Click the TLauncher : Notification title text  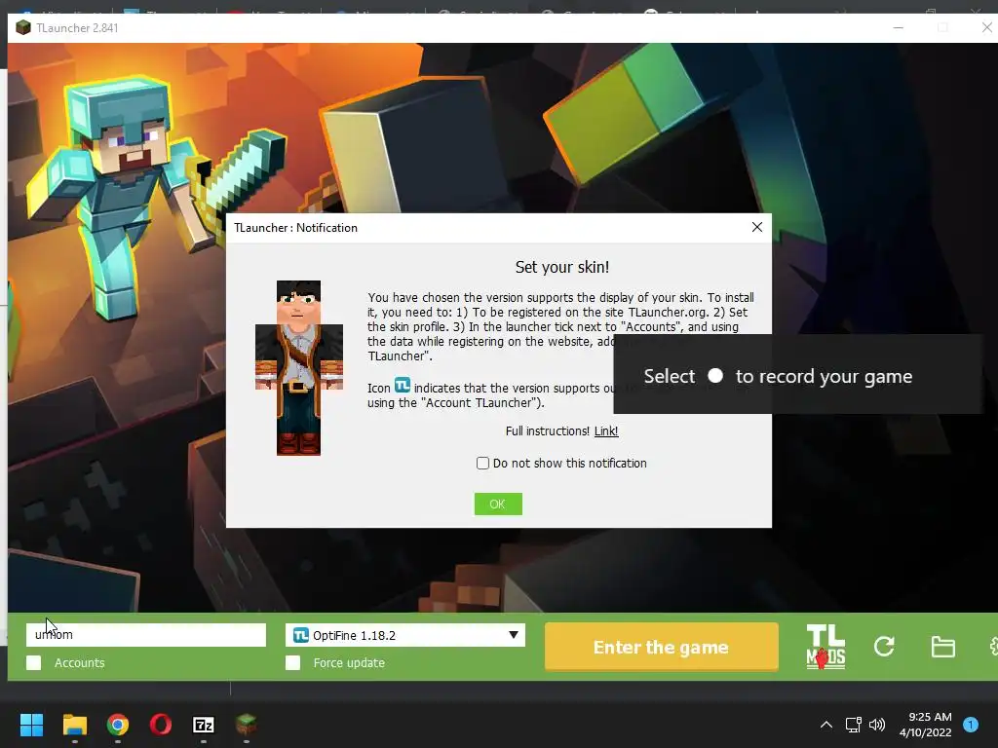tap(295, 228)
